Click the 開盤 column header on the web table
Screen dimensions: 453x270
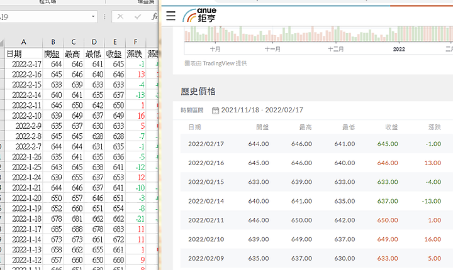(x=262, y=127)
